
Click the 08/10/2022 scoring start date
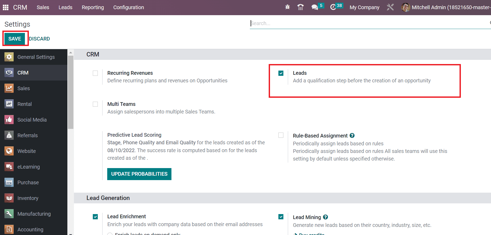click(121, 150)
